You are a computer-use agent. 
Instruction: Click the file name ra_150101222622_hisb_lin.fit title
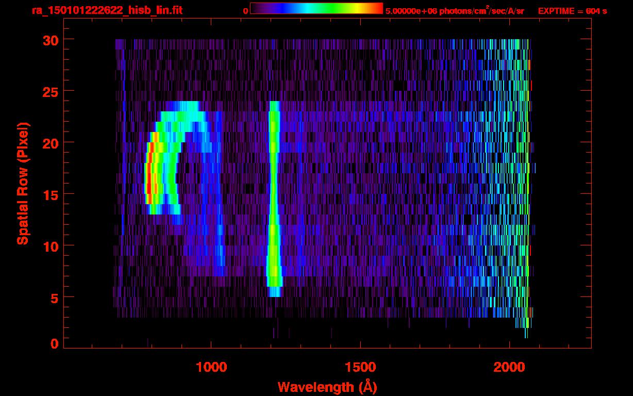pos(107,10)
